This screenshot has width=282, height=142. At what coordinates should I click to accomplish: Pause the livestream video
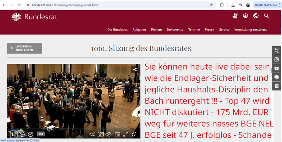13,134
